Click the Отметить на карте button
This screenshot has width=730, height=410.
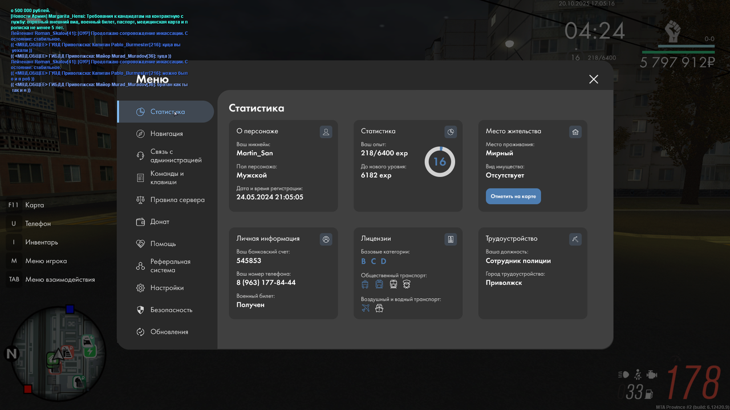point(513,196)
